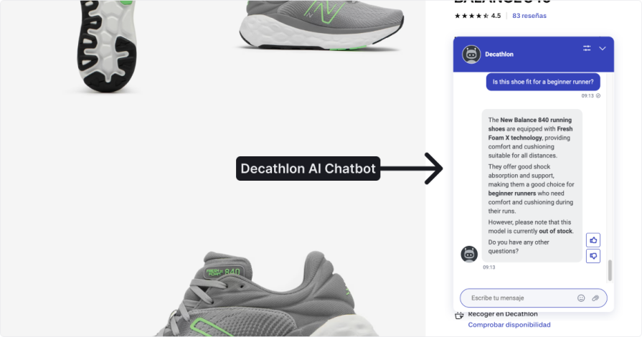Image resolution: width=642 pixels, height=337 pixels.
Task: Open the 83 reseñas reviews link
Action: (x=529, y=16)
